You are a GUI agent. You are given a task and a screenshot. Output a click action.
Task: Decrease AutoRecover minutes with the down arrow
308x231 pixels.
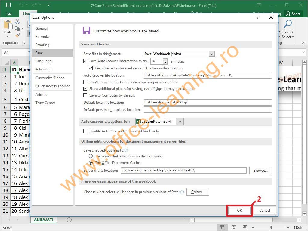coord(165,63)
